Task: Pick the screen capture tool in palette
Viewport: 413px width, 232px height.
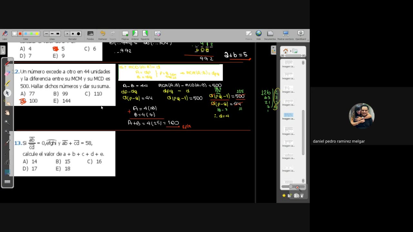Action: click(x=7, y=172)
